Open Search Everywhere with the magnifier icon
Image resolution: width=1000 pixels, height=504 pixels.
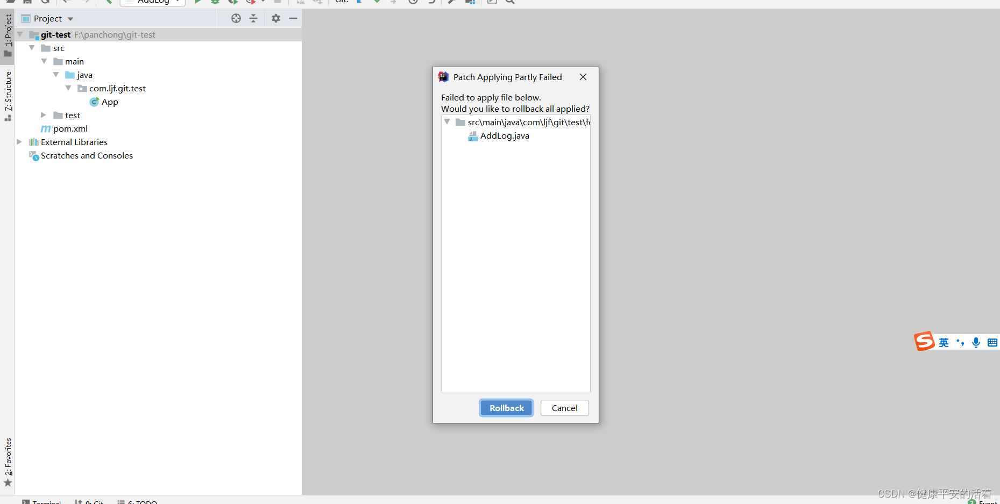509,2
